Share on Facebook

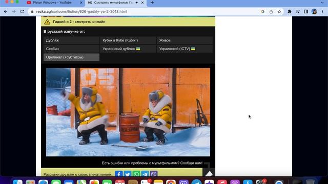click(x=119, y=174)
